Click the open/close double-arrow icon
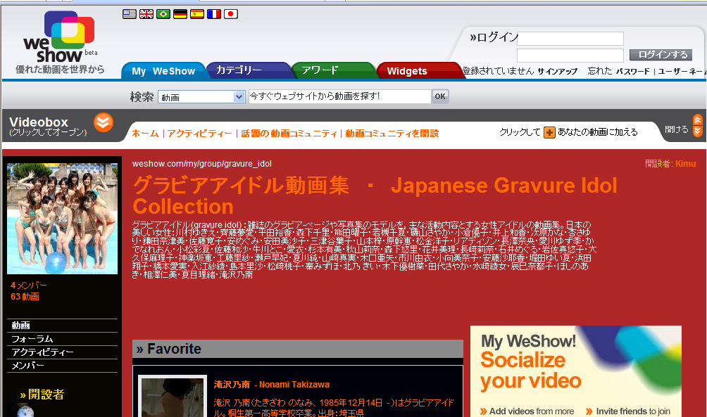 coord(698,126)
